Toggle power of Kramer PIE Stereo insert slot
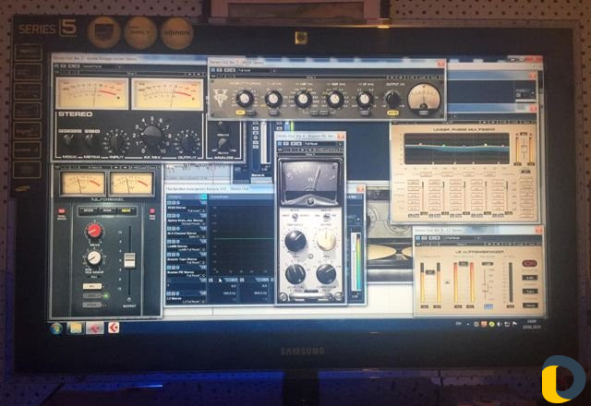 [169, 268]
